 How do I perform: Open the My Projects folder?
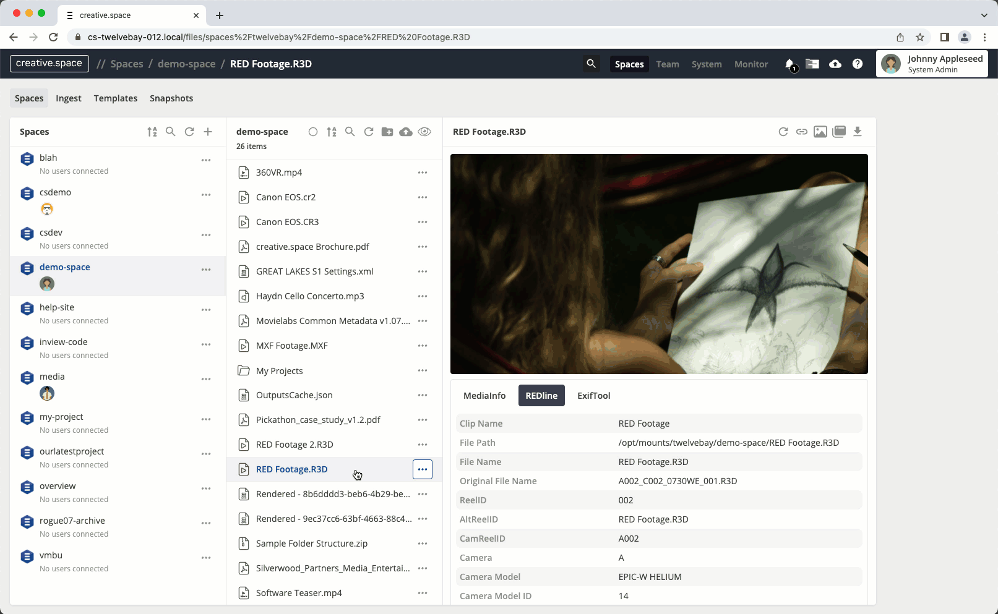(280, 371)
